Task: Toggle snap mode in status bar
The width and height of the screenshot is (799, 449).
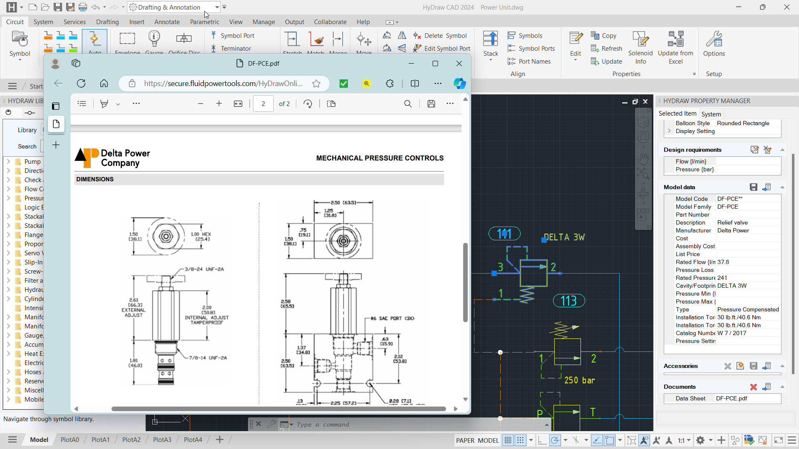Action: [520, 440]
